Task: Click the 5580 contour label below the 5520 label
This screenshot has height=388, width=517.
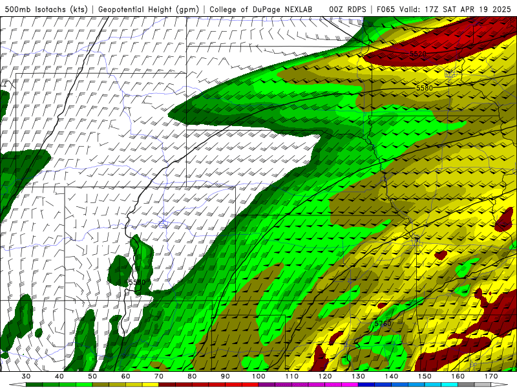Action: 425,88
